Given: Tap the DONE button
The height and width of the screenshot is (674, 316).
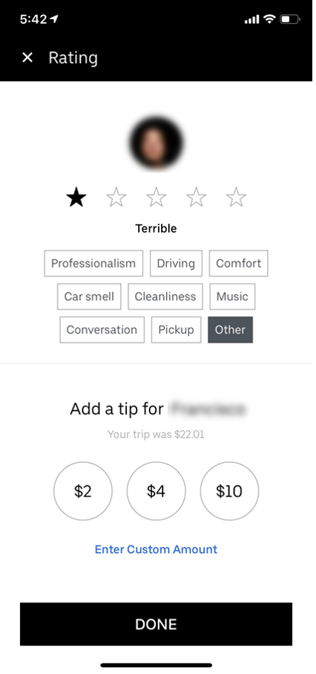Looking at the screenshot, I should (157, 624).
